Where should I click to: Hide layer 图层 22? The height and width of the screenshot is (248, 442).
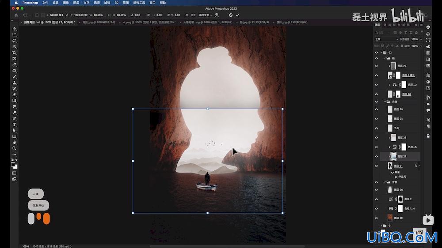click(x=376, y=157)
